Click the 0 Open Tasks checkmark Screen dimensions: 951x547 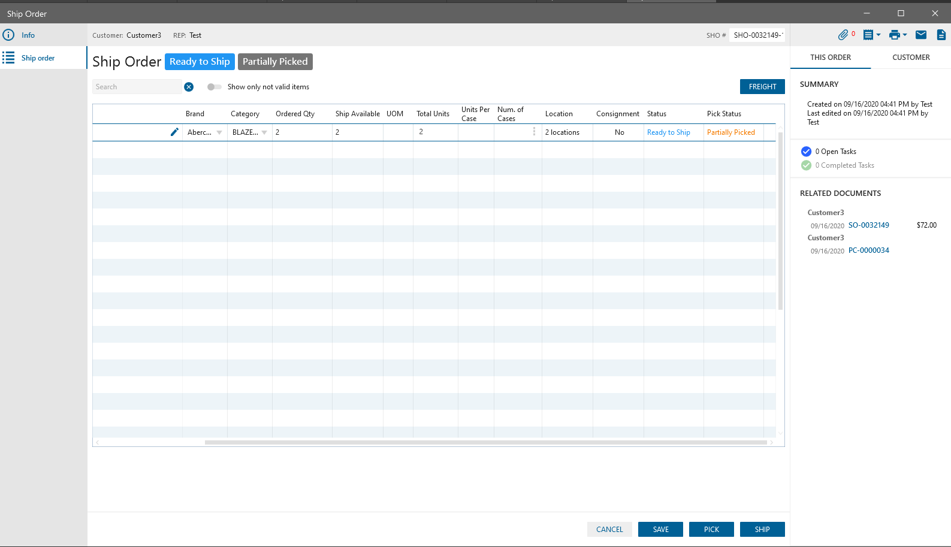pyautogui.click(x=806, y=152)
